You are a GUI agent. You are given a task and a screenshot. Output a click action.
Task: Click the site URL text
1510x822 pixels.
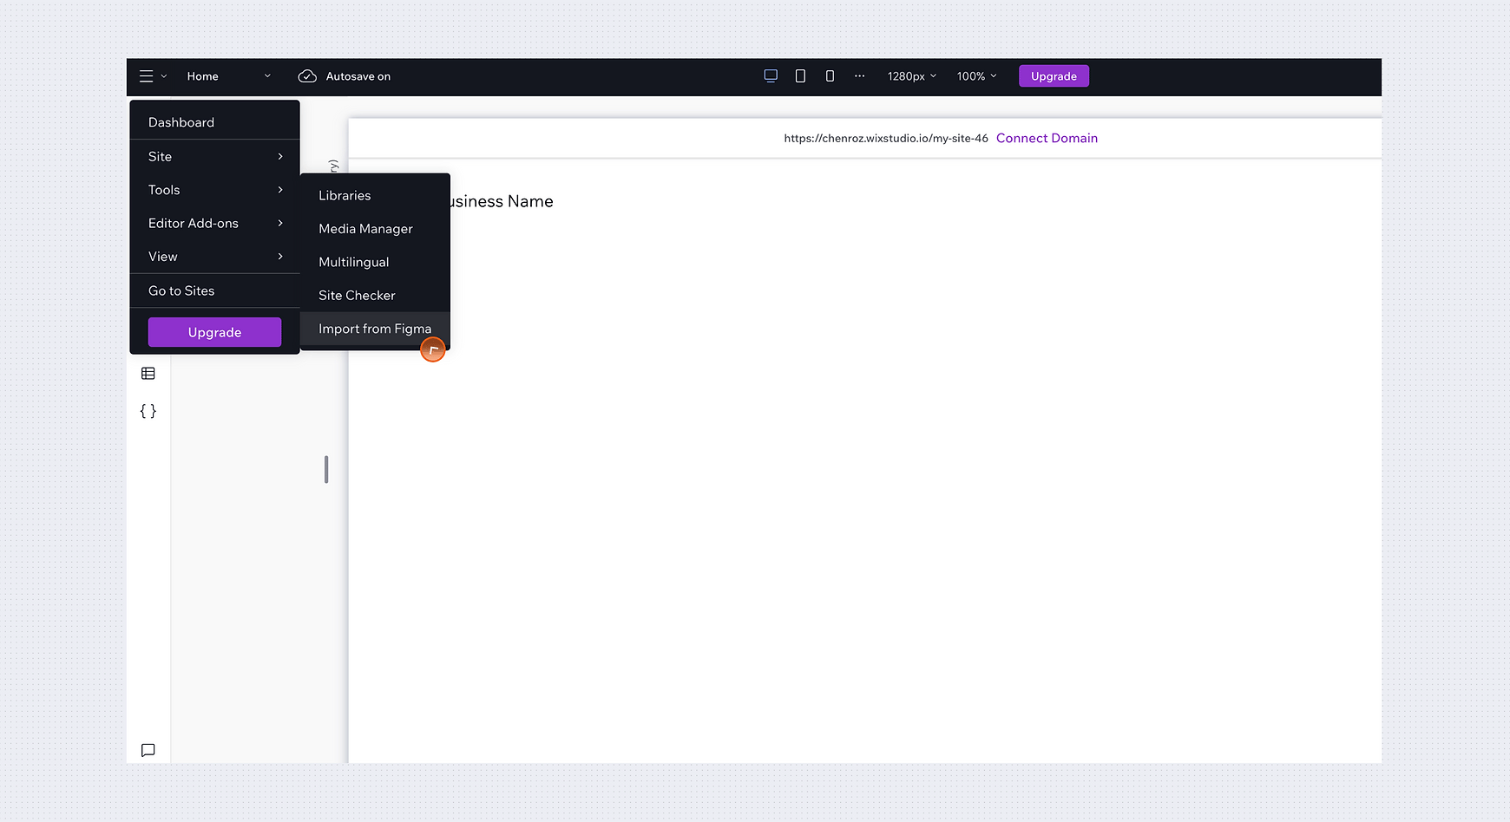(x=886, y=138)
